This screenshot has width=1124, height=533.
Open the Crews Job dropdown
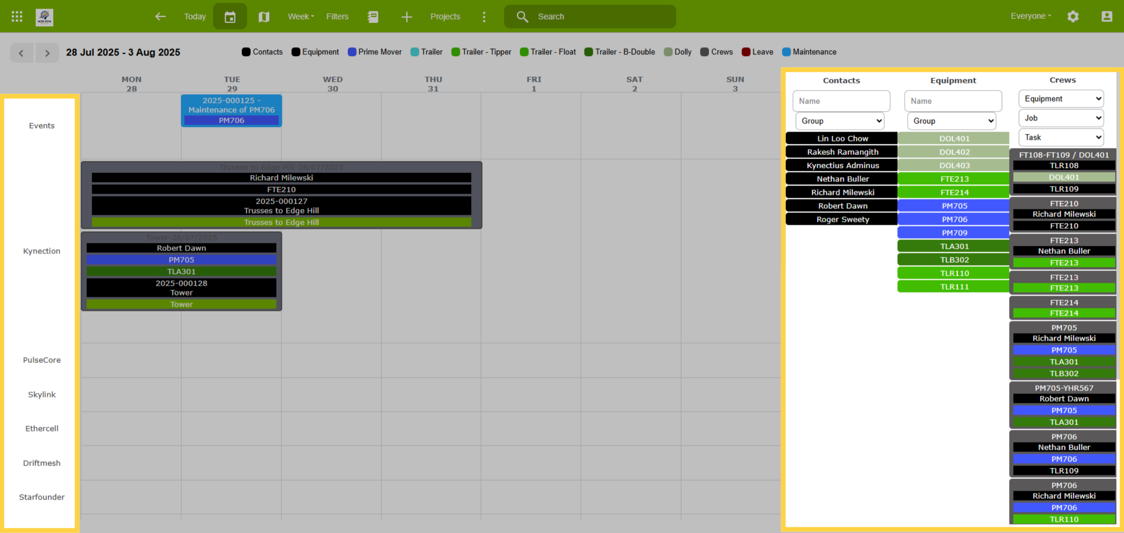pos(1061,118)
